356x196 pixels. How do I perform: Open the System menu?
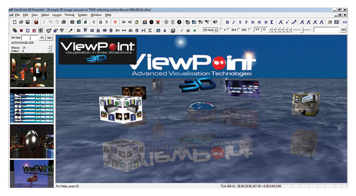(82, 15)
